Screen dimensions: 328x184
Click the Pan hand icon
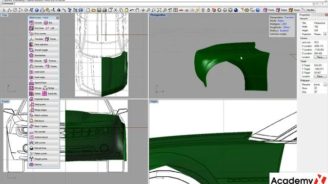coord(137,10)
